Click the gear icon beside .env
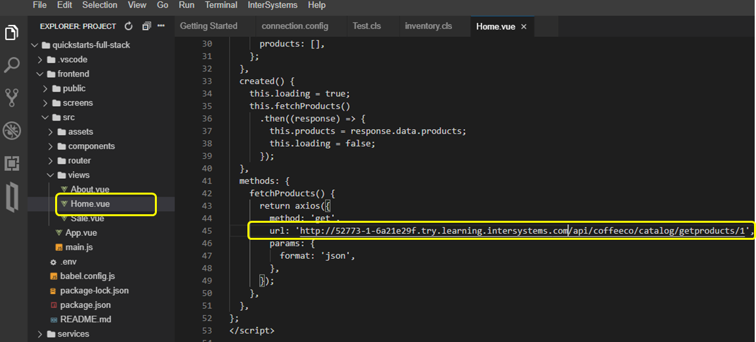The height and width of the screenshot is (342, 756). (x=54, y=262)
